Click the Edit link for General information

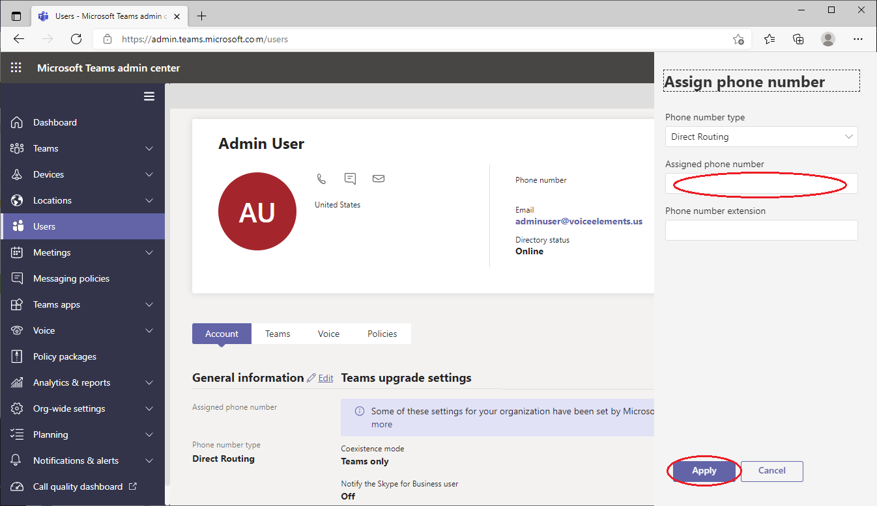tap(326, 378)
